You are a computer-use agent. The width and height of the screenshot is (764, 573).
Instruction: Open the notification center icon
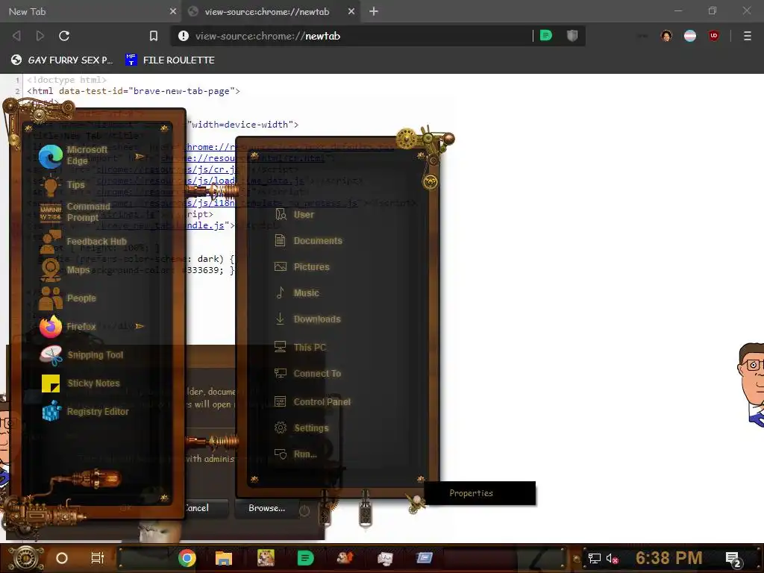733,560
